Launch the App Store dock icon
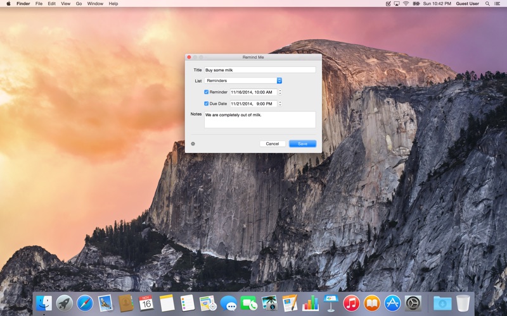 (x=392, y=303)
